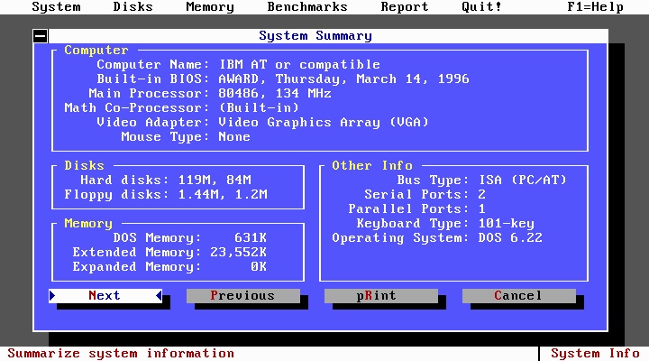Click the 'Keyboard Type:' label
The height and width of the screenshot is (361, 649).
[x=413, y=224]
